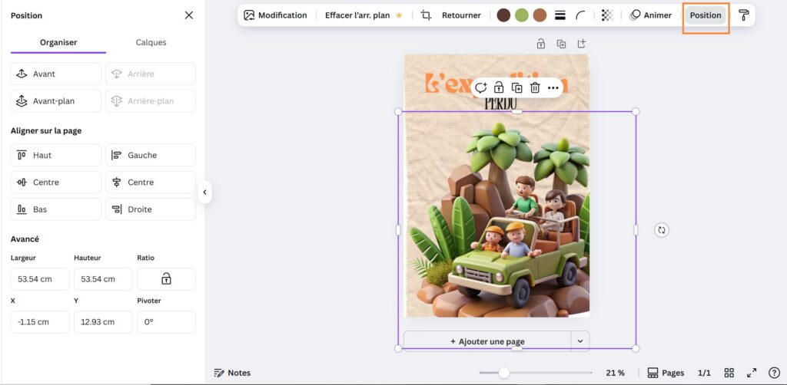Select the crop tool icon
This screenshot has width=787, height=385.
[426, 15]
